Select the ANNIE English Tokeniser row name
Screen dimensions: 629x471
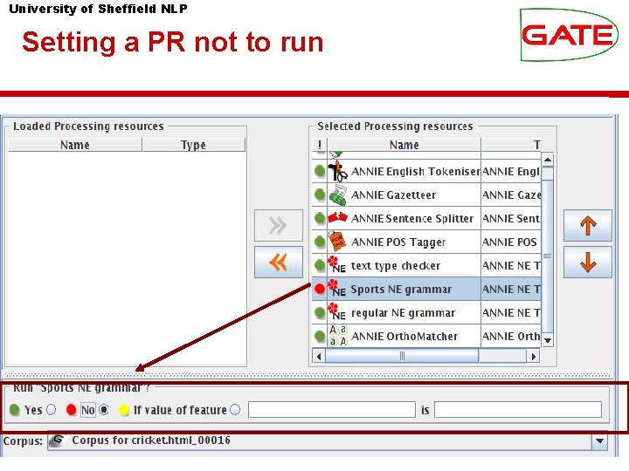(x=416, y=172)
